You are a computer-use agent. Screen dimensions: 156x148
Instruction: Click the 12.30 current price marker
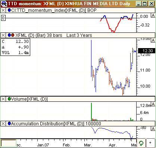click(x=147, y=51)
